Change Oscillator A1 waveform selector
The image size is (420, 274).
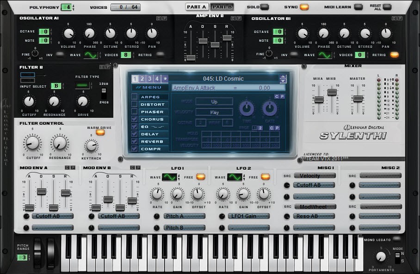click(x=91, y=55)
